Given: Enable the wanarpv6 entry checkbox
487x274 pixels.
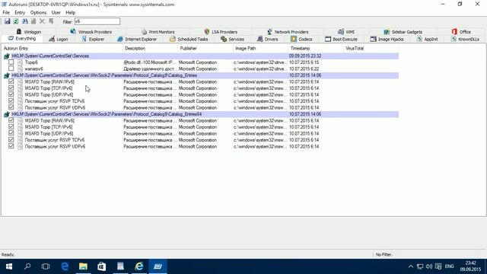Looking at the screenshot, I should point(11,68).
